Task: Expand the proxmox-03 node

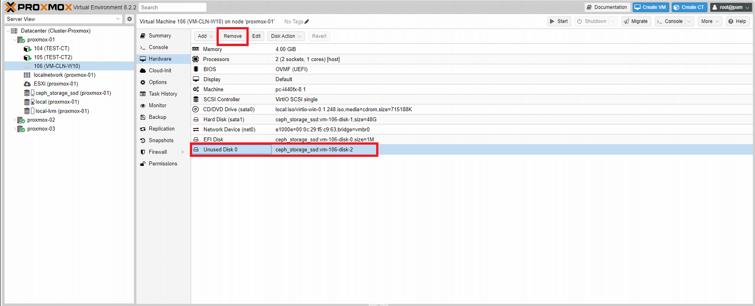Action: [14, 129]
